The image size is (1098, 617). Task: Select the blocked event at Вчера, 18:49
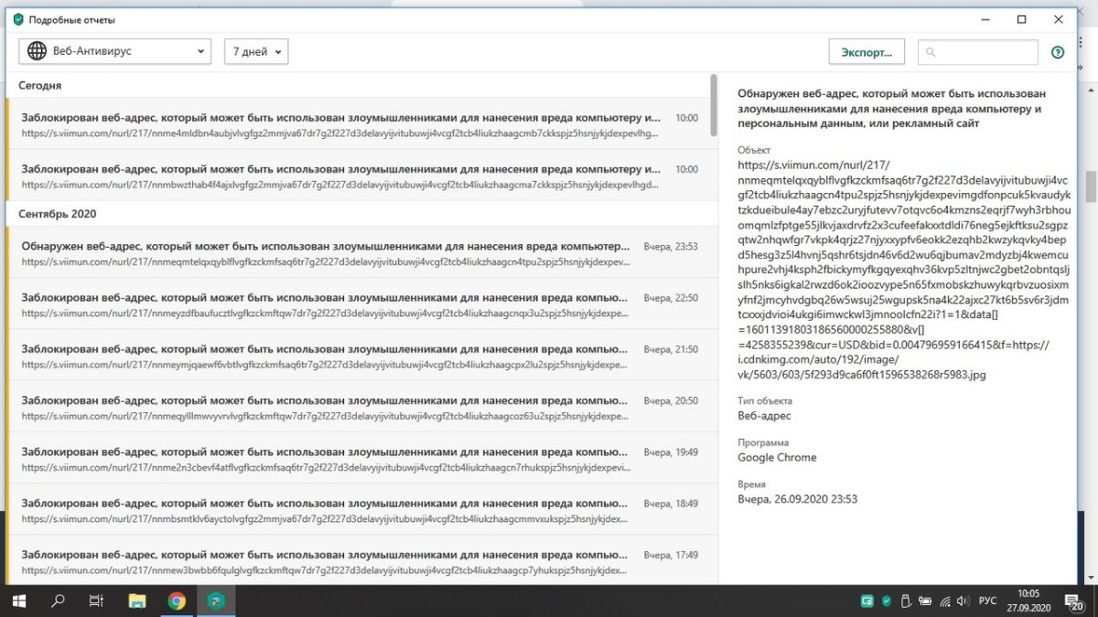(x=360, y=509)
